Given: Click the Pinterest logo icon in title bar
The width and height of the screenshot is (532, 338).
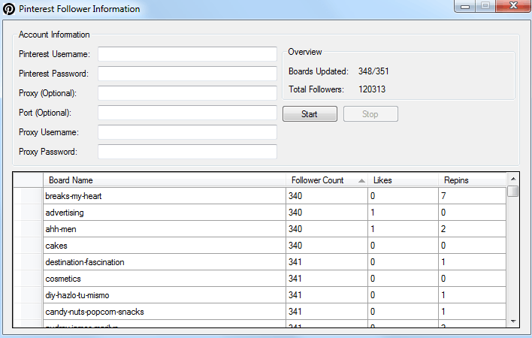Looking at the screenshot, I should click(x=9, y=9).
